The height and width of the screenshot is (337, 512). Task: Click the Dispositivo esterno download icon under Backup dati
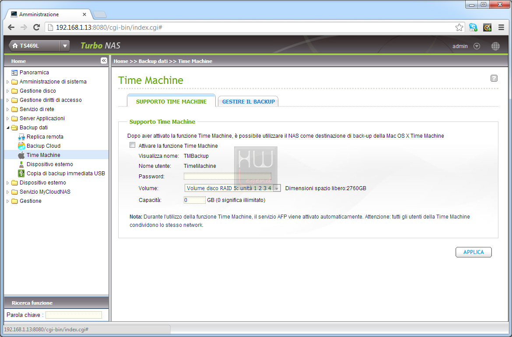(x=21, y=164)
